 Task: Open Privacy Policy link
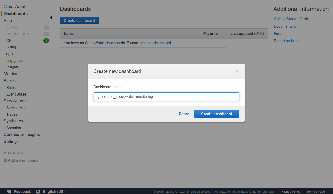tap(291, 192)
